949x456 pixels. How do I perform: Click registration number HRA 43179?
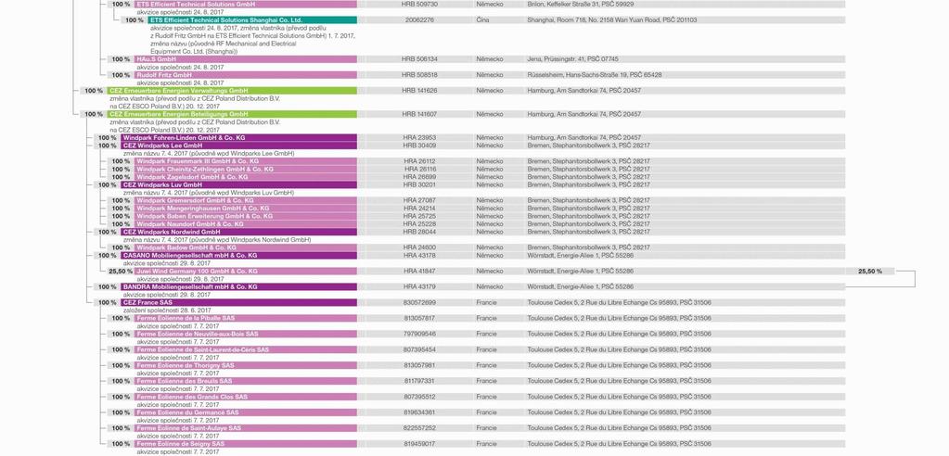[419, 287]
